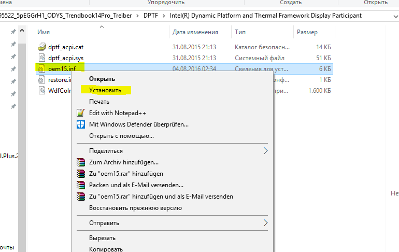Open the Отправить submenu
Screen dimensions: 399x252
[x=104, y=223]
